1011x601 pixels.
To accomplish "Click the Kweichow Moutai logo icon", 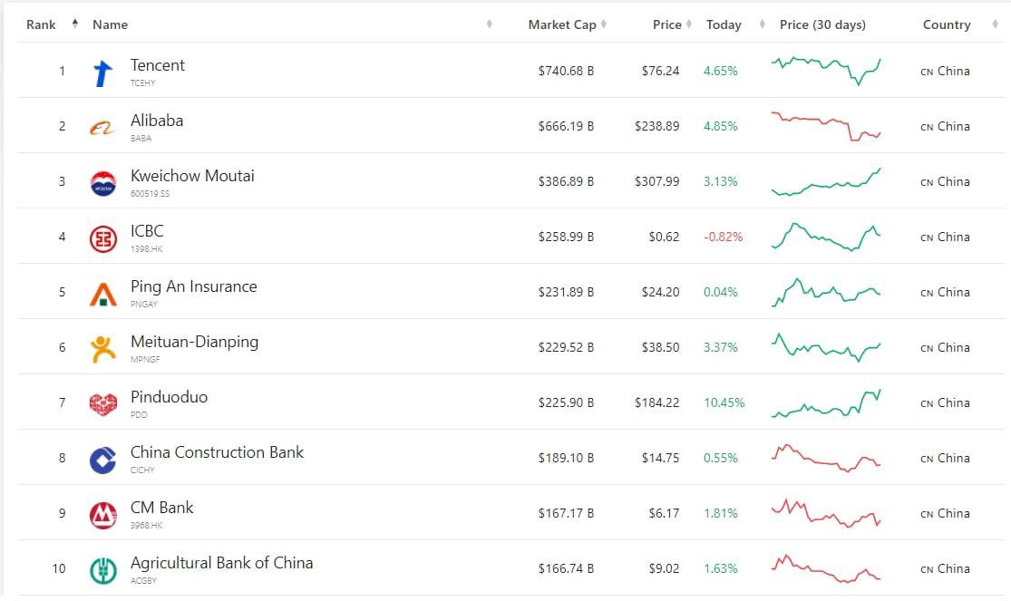I will 103,183.
